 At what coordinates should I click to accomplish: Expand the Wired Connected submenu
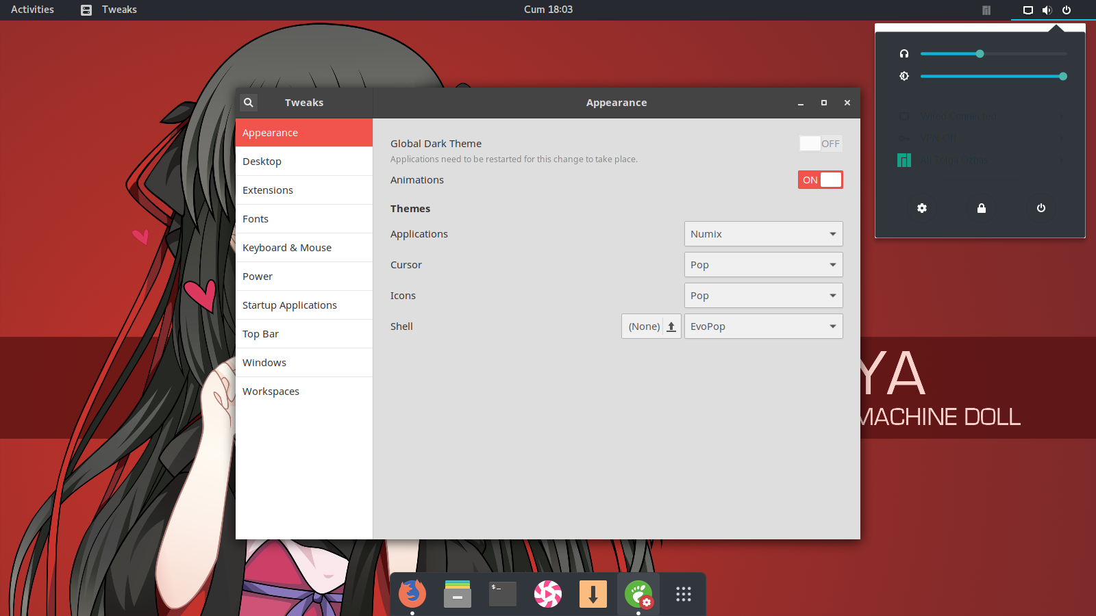tap(980, 116)
